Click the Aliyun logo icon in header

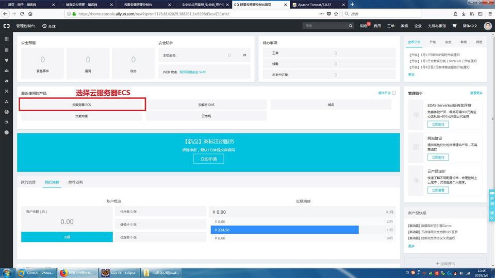point(7,26)
